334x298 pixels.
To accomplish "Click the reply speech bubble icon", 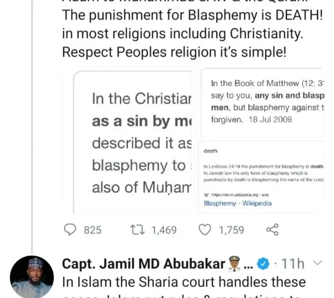I will tap(70, 230).
